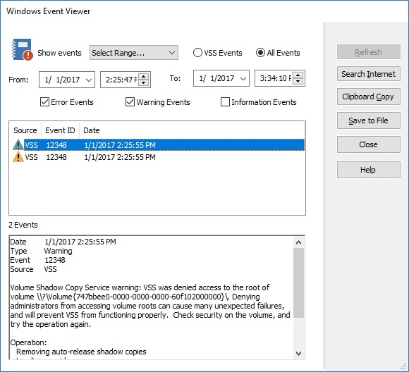409x372 pixels.
Task: Sort events by Source column header
Action: click(25, 130)
